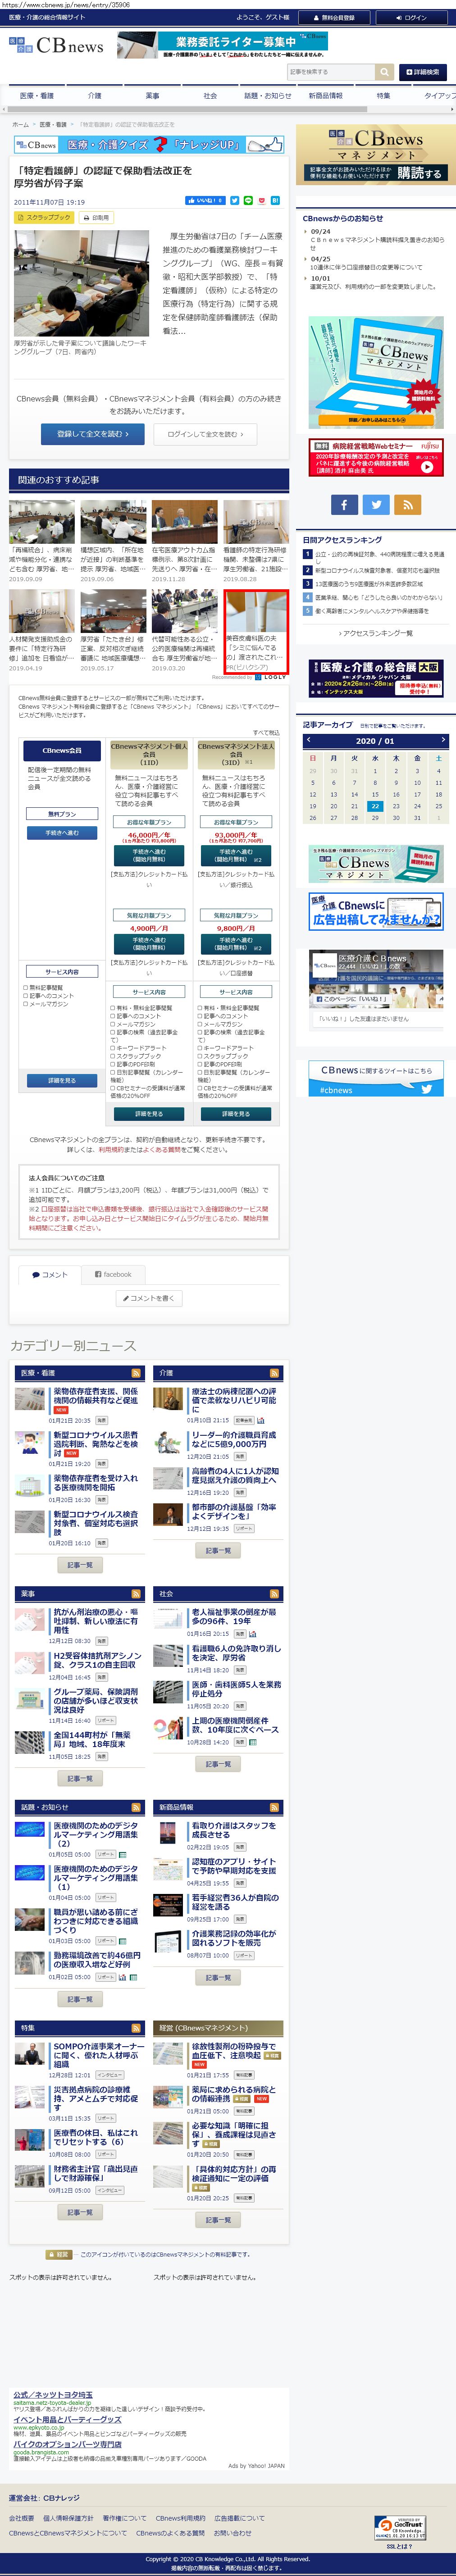This screenshot has height=2576, width=456.
Task: Open the 詳細検索 advanced search button
Action: click(422, 72)
